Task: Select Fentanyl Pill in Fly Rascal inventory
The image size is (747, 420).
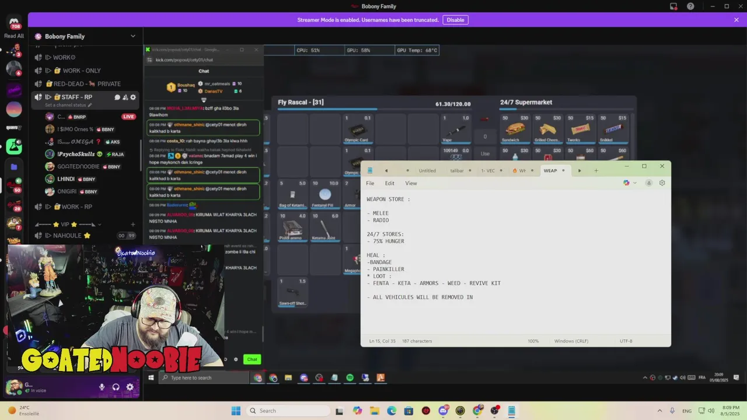Action: [x=325, y=194]
